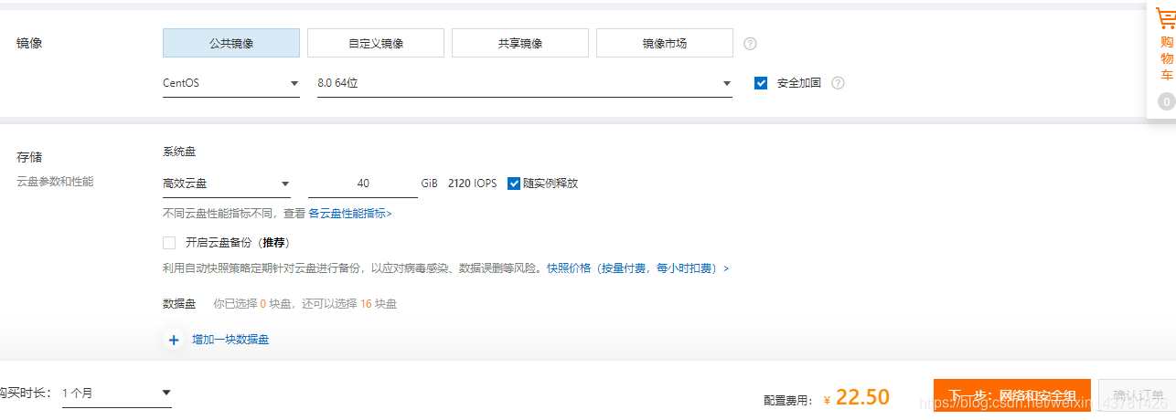Switch to 共享镜像 tab
This screenshot has width=1176, height=420.
520,43
